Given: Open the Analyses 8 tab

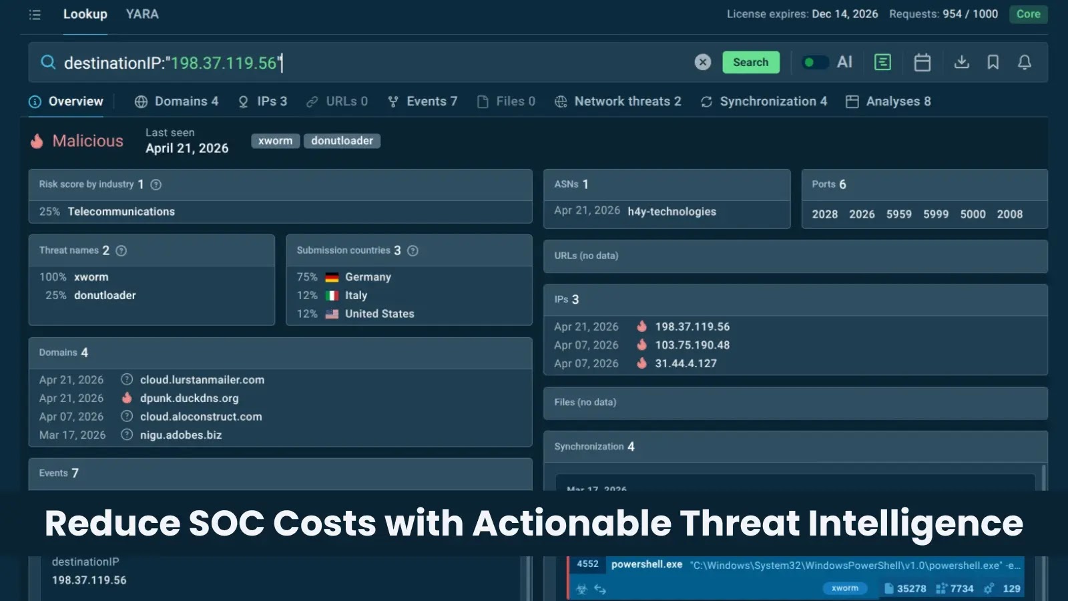Looking at the screenshot, I should (888, 102).
